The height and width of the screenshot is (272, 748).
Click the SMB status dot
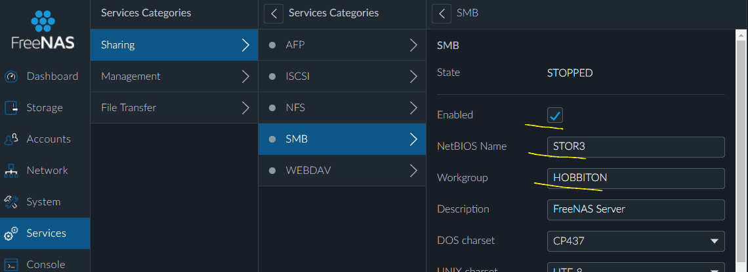coord(272,139)
